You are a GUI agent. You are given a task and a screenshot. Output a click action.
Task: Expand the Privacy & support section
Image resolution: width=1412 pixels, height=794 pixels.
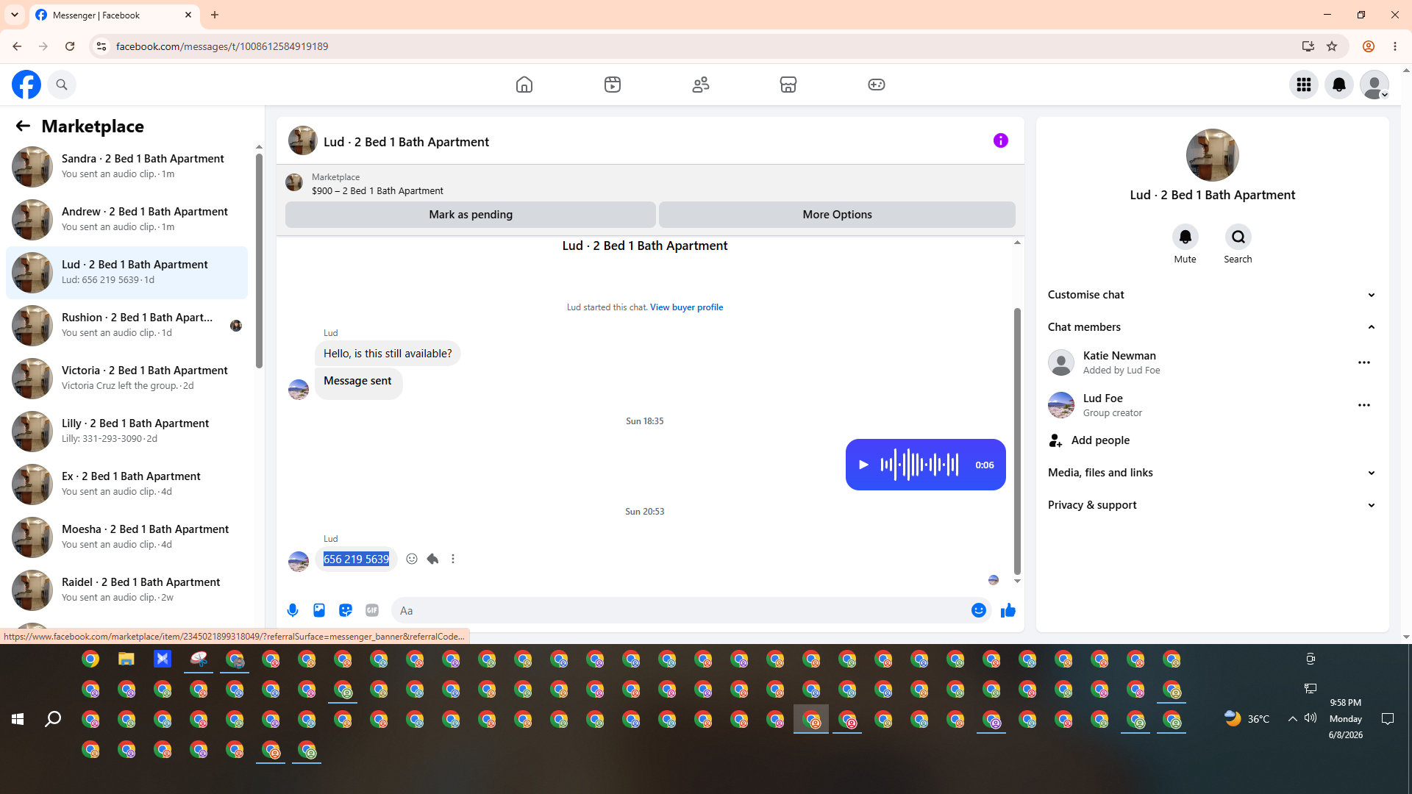pos(1212,505)
